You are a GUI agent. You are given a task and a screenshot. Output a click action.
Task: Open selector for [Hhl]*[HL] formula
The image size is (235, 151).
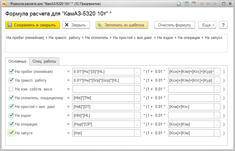tap(137, 115)
